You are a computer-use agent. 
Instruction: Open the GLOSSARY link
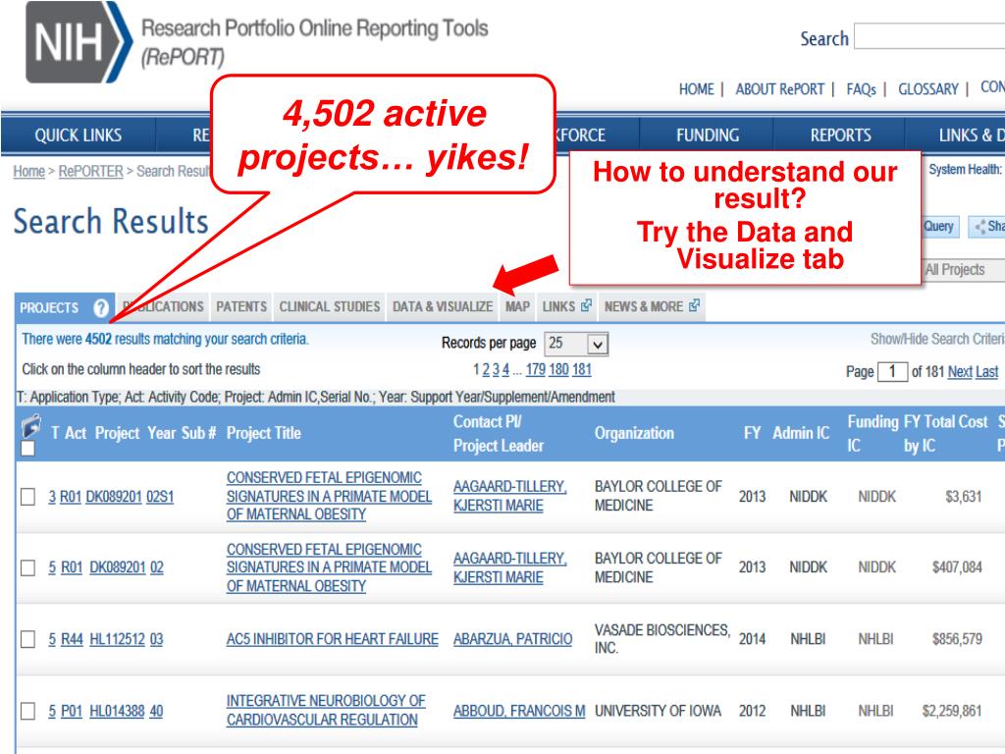[x=928, y=89]
